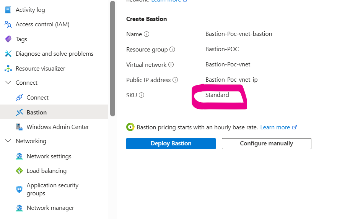This screenshot has height=219, width=363.
Task: Click the purple Tags icon
Action: click(x=8, y=39)
